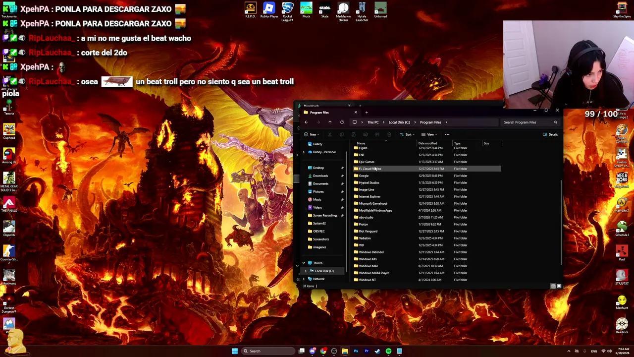Click the Search Program Files box
Image resolution: width=634 pixels, height=357 pixels.
tap(530, 122)
